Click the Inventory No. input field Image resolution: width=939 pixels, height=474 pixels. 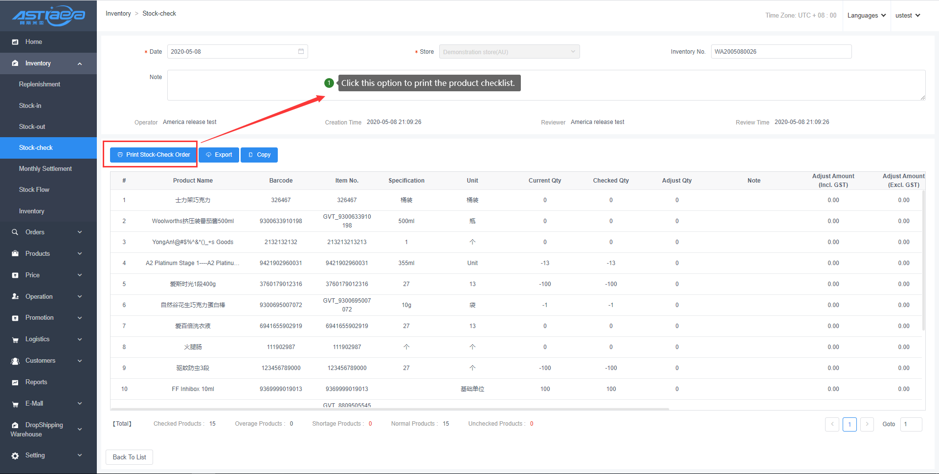(781, 52)
